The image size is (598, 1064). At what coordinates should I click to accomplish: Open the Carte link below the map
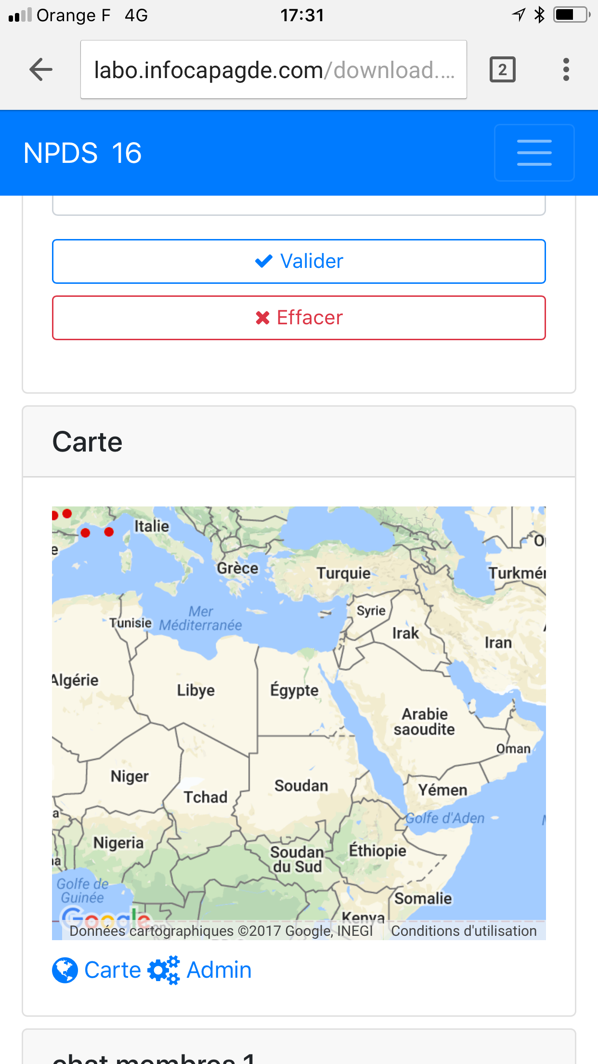point(113,970)
